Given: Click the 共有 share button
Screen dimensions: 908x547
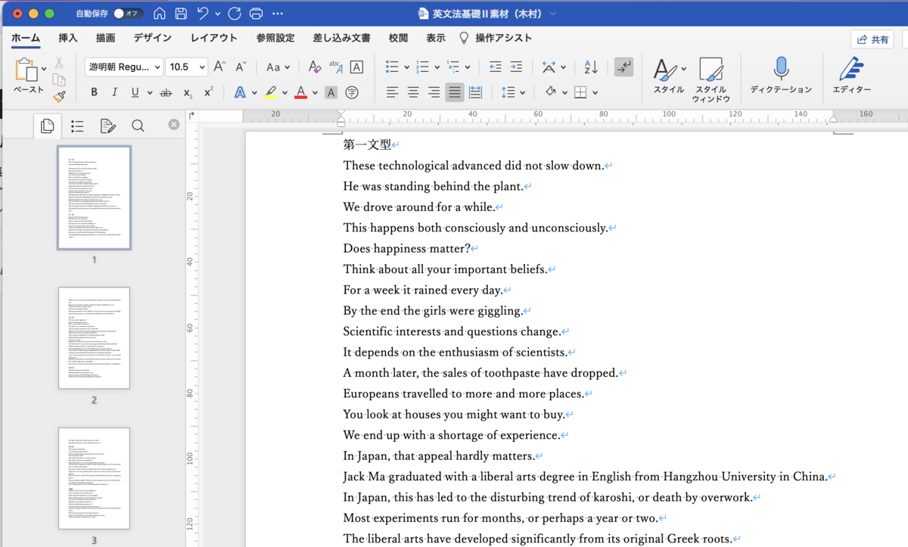Looking at the screenshot, I should click(872, 39).
